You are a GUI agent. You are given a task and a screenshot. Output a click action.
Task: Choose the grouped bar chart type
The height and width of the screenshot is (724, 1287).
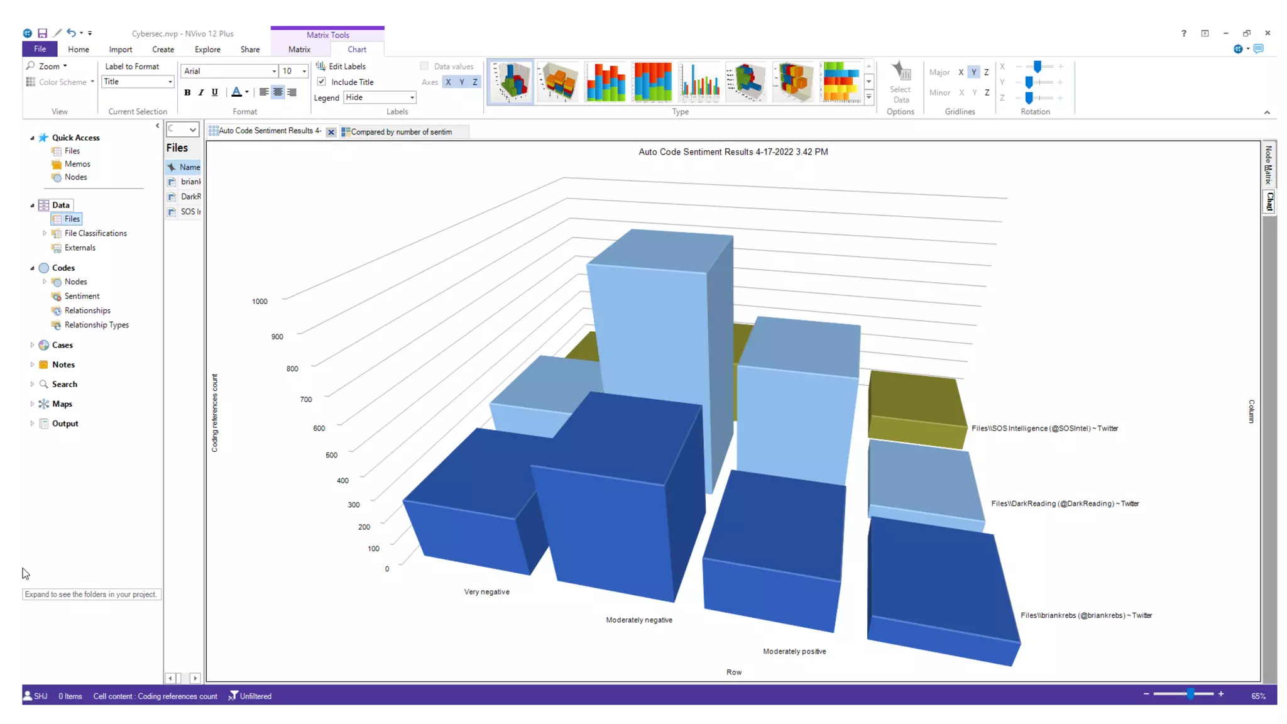click(699, 82)
